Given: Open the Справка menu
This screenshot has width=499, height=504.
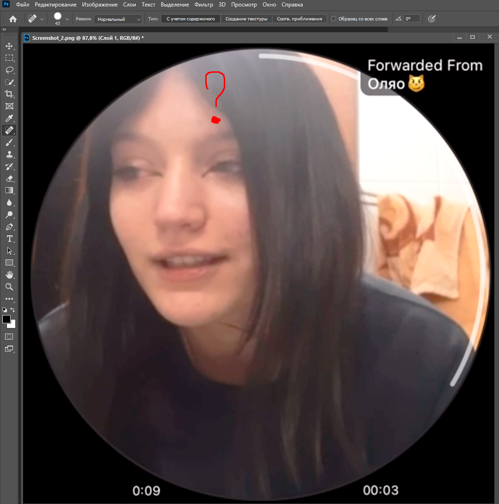Looking at the screenshot, I should [x=292, y=5].
